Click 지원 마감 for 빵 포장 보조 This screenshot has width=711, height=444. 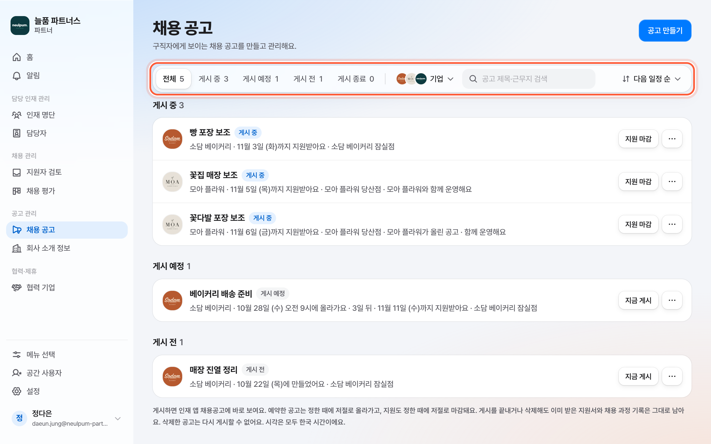pos(638,139)
